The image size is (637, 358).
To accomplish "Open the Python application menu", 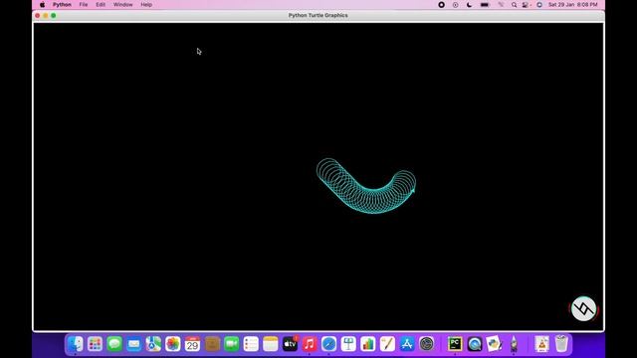I will click(62, 5).
